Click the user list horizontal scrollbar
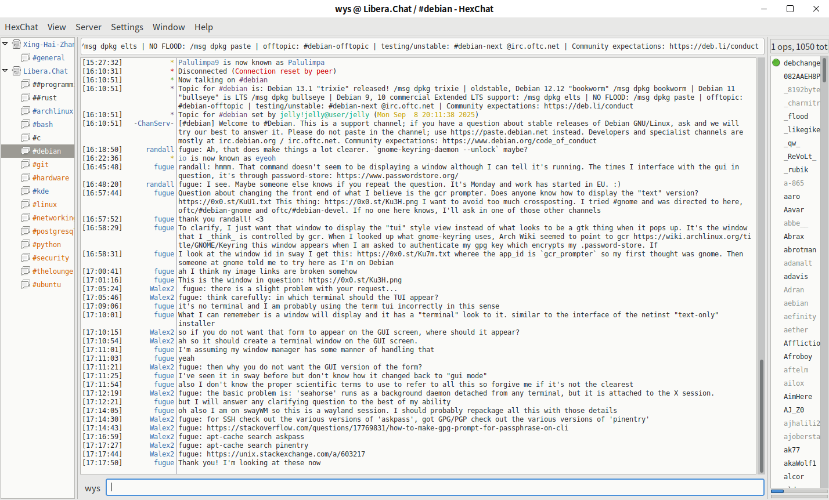Screen dimensions: 829x500 click(x=777, y=491)
